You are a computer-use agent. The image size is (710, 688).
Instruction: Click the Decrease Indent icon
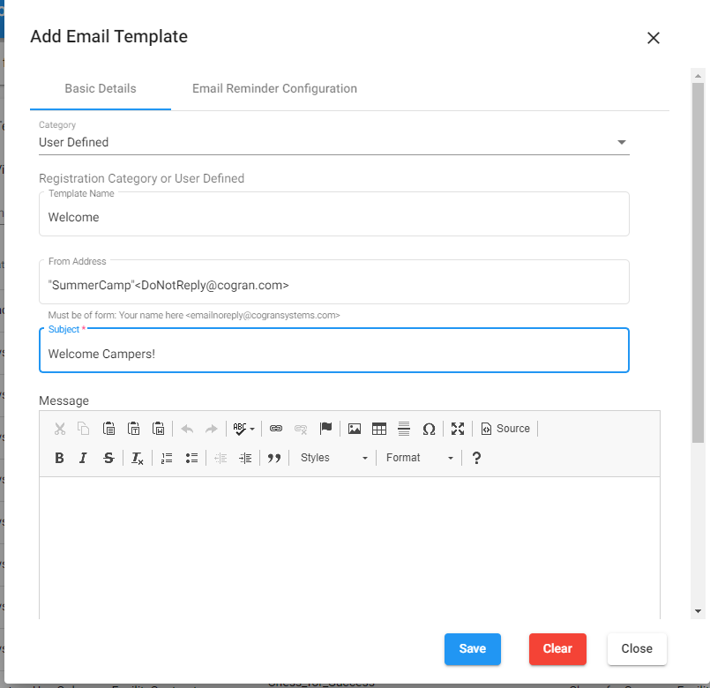click(220, 458)
